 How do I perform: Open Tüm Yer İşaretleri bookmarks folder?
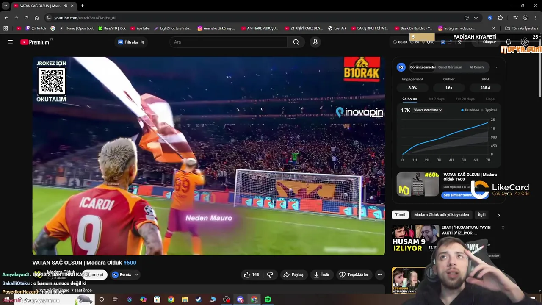tap(522, 28)
